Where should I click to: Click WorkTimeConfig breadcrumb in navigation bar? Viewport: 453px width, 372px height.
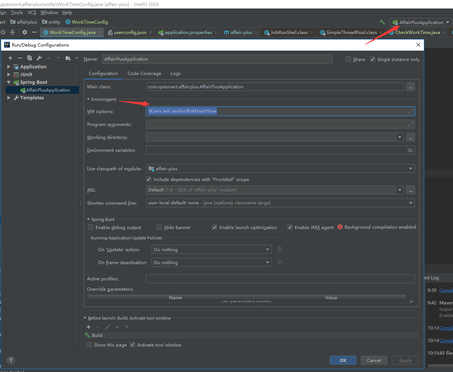[x=86, y=22]
